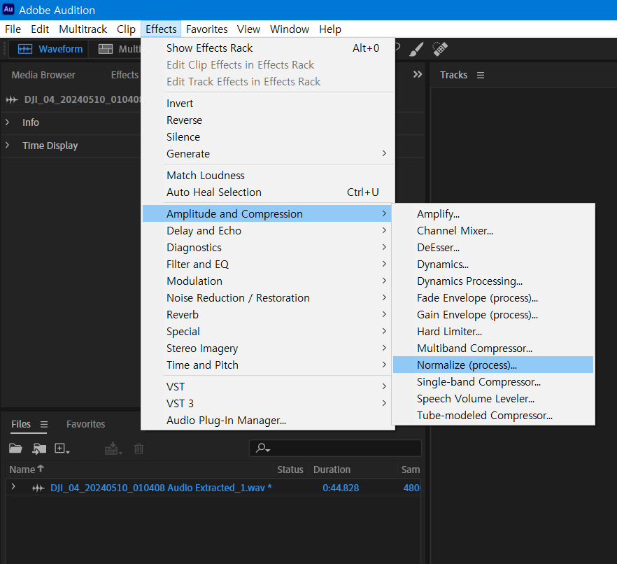Viewport: 617px width, 564px height.
Task: Sort files by Name column header
Action: [x=27, y=469]
